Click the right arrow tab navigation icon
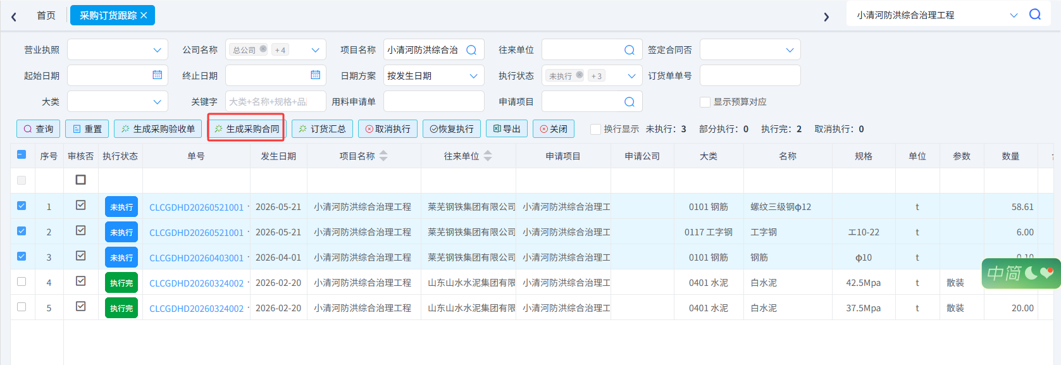This screenshot has height=365, width=1061. point(826,16)
